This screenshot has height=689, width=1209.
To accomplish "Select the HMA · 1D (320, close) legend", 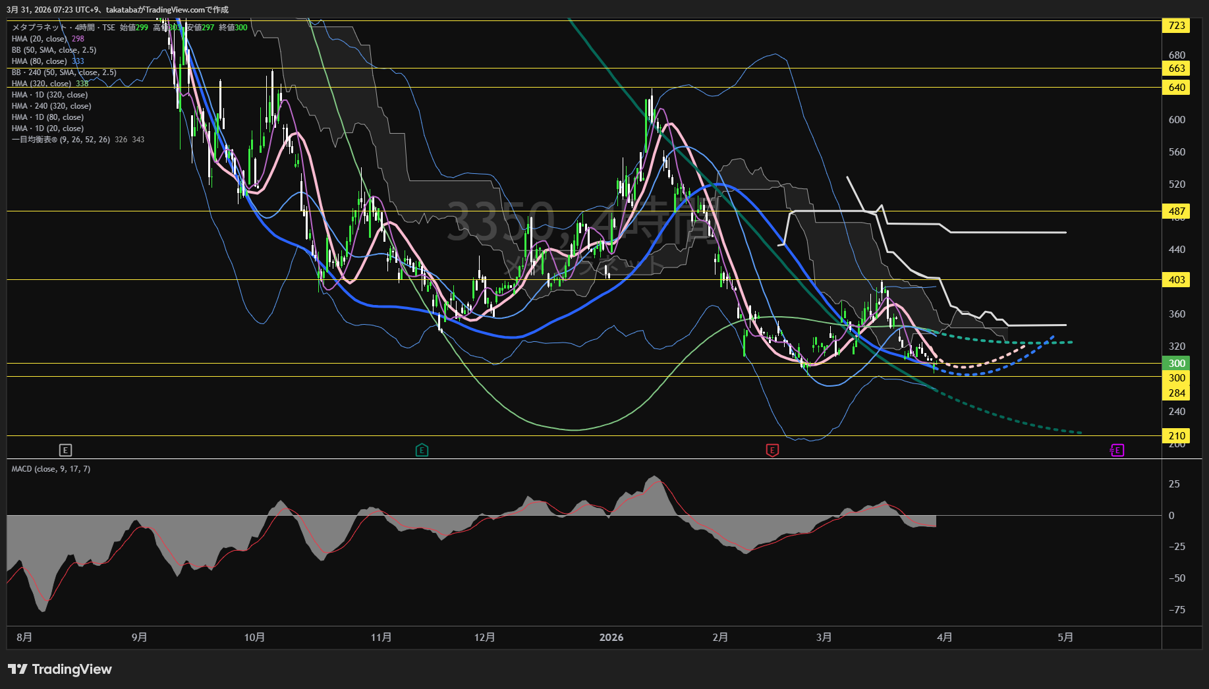I will pos(49,95).
